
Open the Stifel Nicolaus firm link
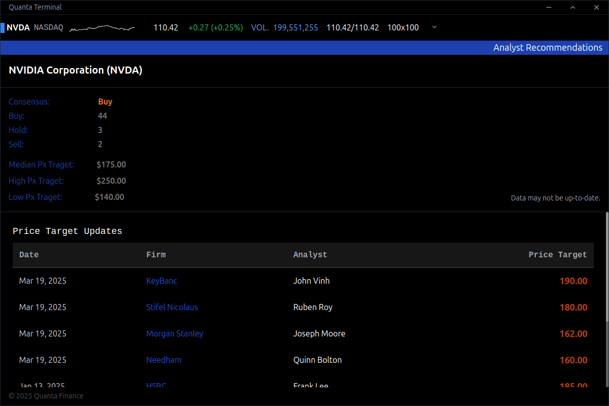pos(172,307)
